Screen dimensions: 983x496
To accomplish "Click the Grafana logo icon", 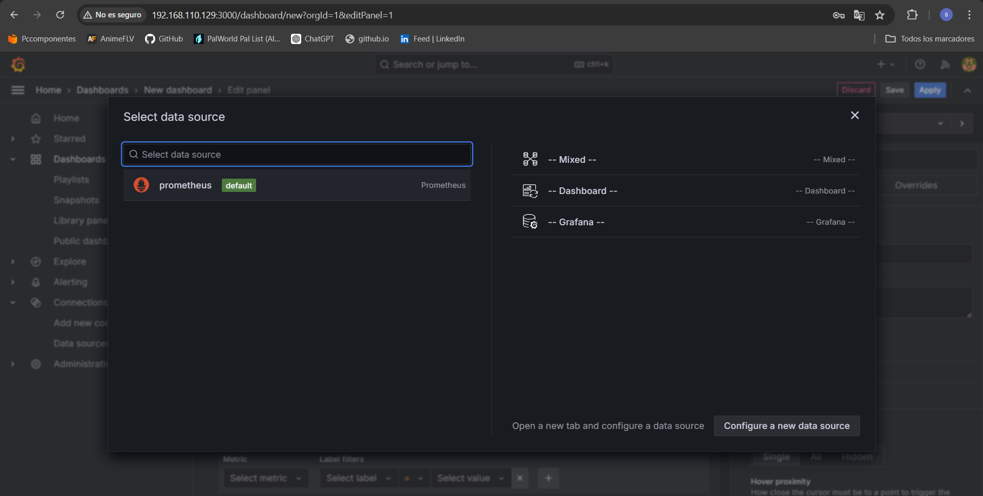I will (18, 64).
